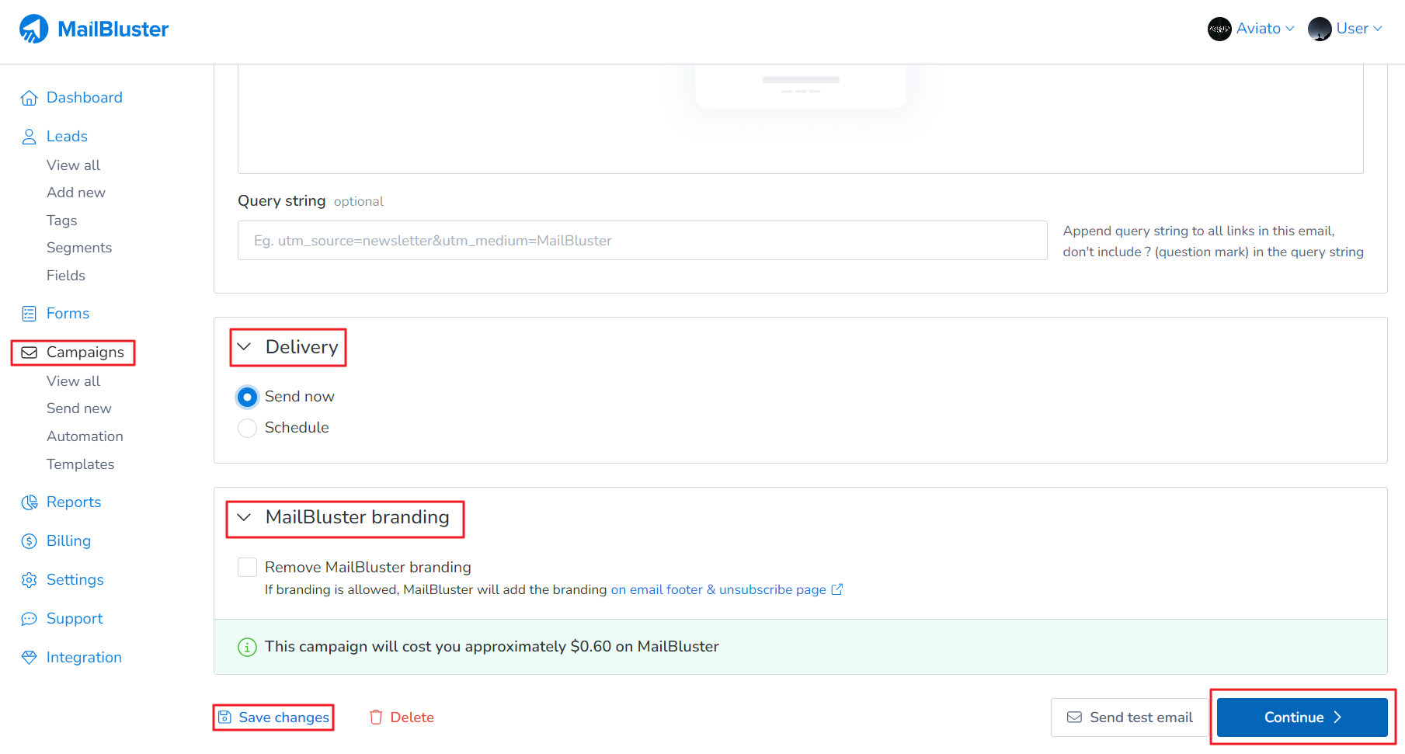
Task: Click the Billing dollar icon
Action: click(x=30, y=541)
